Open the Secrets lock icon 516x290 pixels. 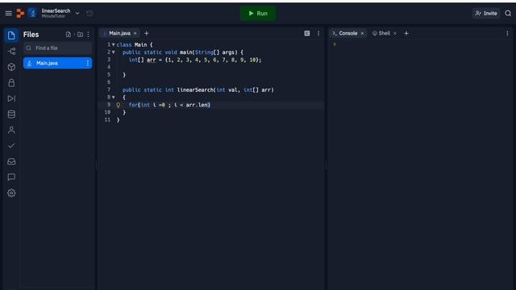click(x=11, y=83)
